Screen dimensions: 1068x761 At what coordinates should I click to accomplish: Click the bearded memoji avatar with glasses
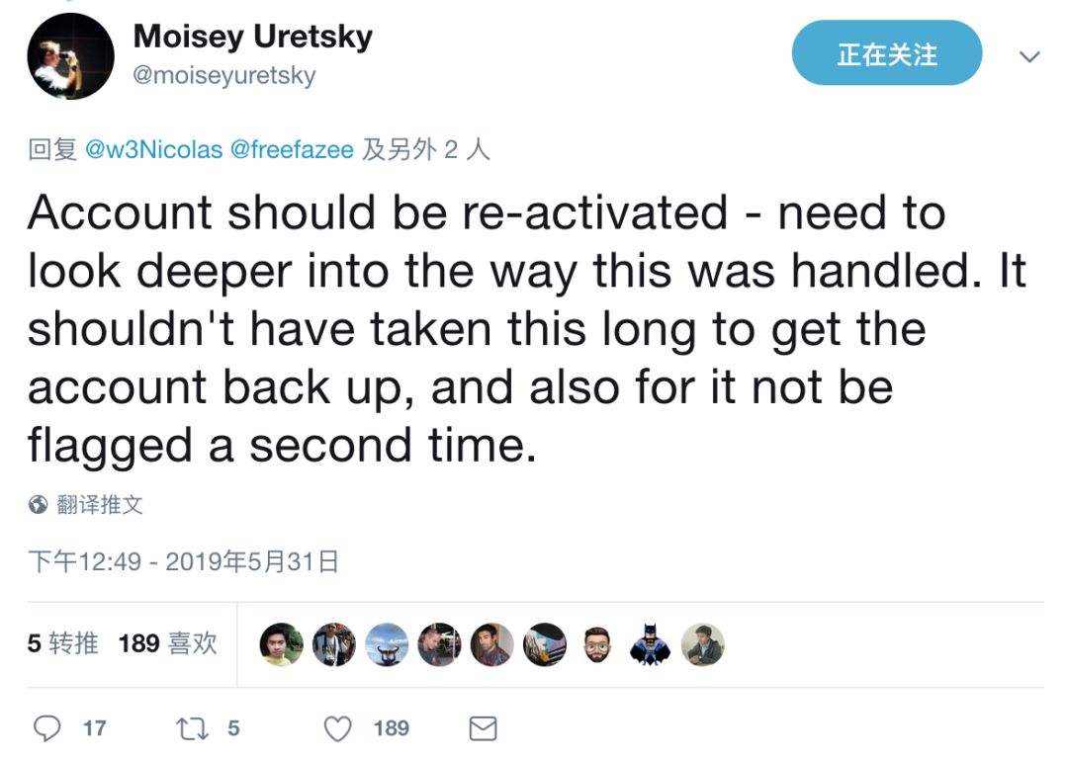(596, 644)
